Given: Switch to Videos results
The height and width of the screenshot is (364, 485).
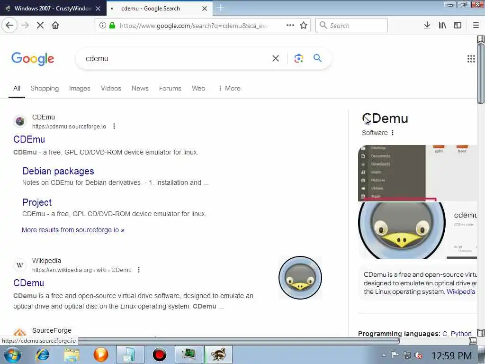Looking at the screenshot, I should [111, 88].
